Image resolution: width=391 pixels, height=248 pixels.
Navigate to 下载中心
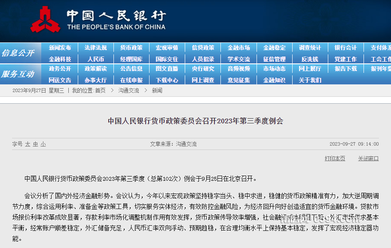pyautogui.click(x=167, y=80)
